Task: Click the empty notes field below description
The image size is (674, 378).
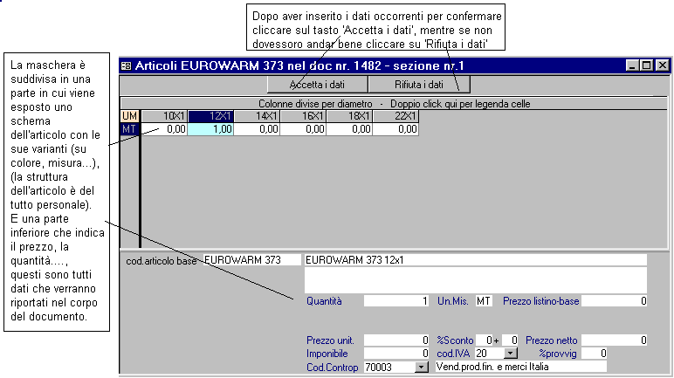Action: (476, 280)
